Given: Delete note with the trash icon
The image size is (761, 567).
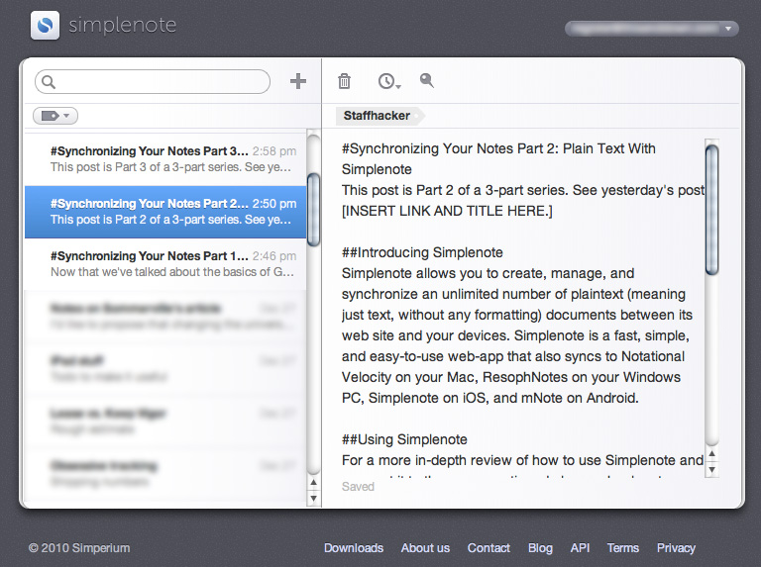Looking at the screenshot, I should click(x=344, y=81).
